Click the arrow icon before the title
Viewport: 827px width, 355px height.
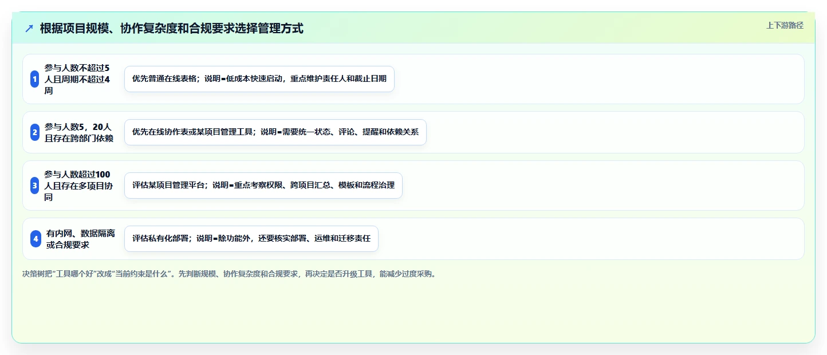(x=29, y=29)
